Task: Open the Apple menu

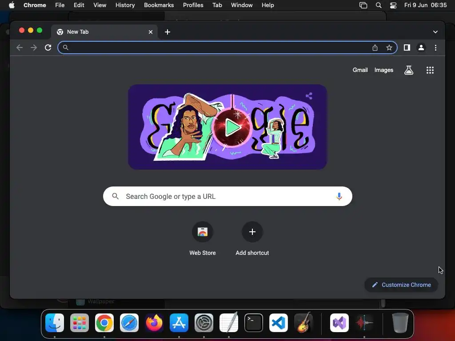Action: click(12, 5)
